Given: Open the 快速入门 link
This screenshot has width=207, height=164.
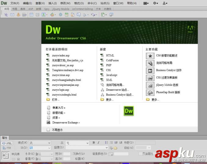Looking at the screenshot, I should 59,108.
